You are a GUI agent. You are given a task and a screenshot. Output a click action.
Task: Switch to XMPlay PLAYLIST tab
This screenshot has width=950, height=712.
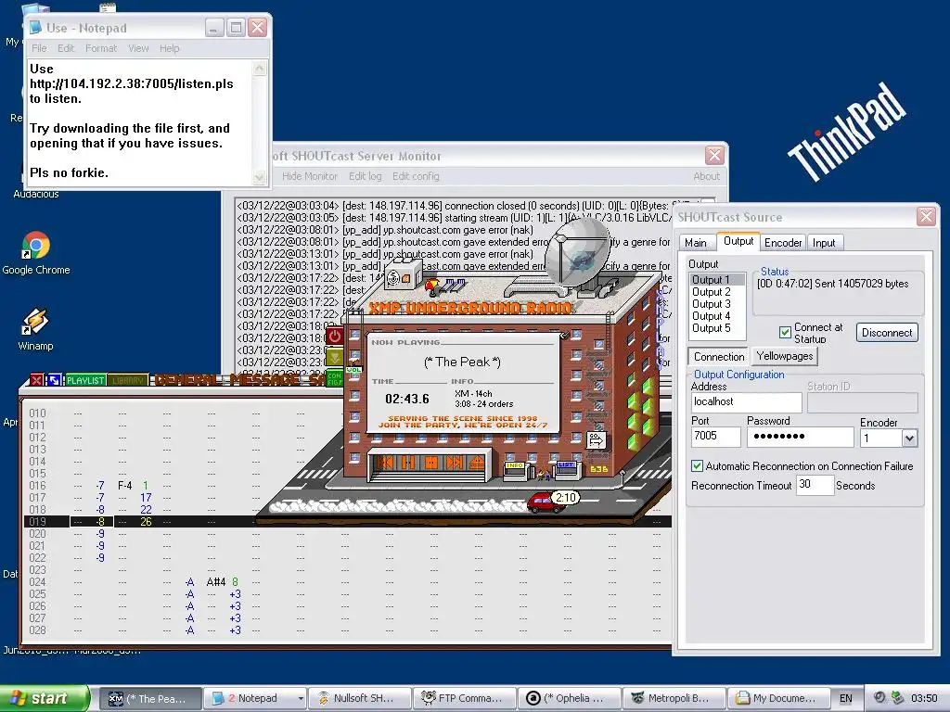[x=85, y=380]
